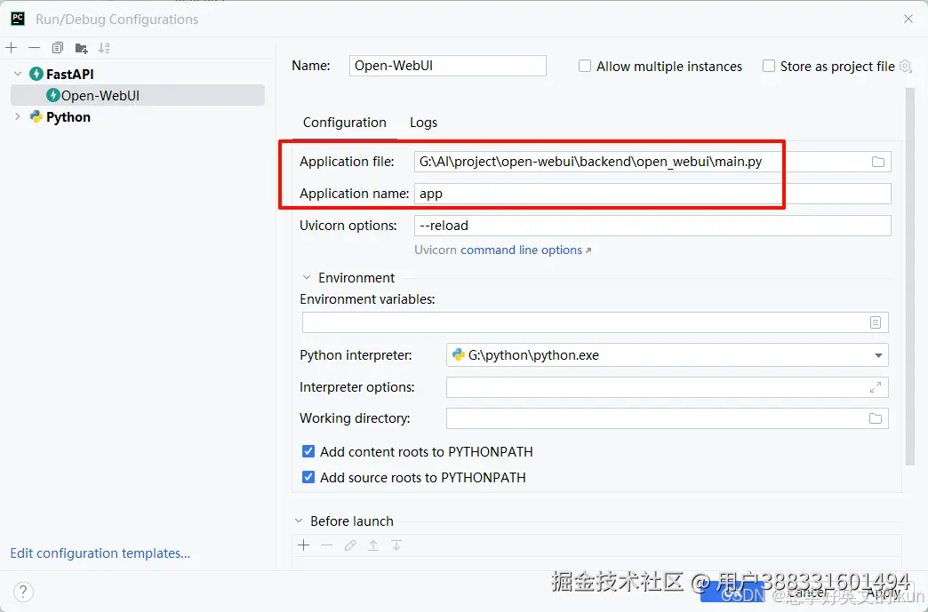Switch to the Logs tab
The height and width of the screenshot is (612, 928).
pyautogui.click(x=424, y=123)
